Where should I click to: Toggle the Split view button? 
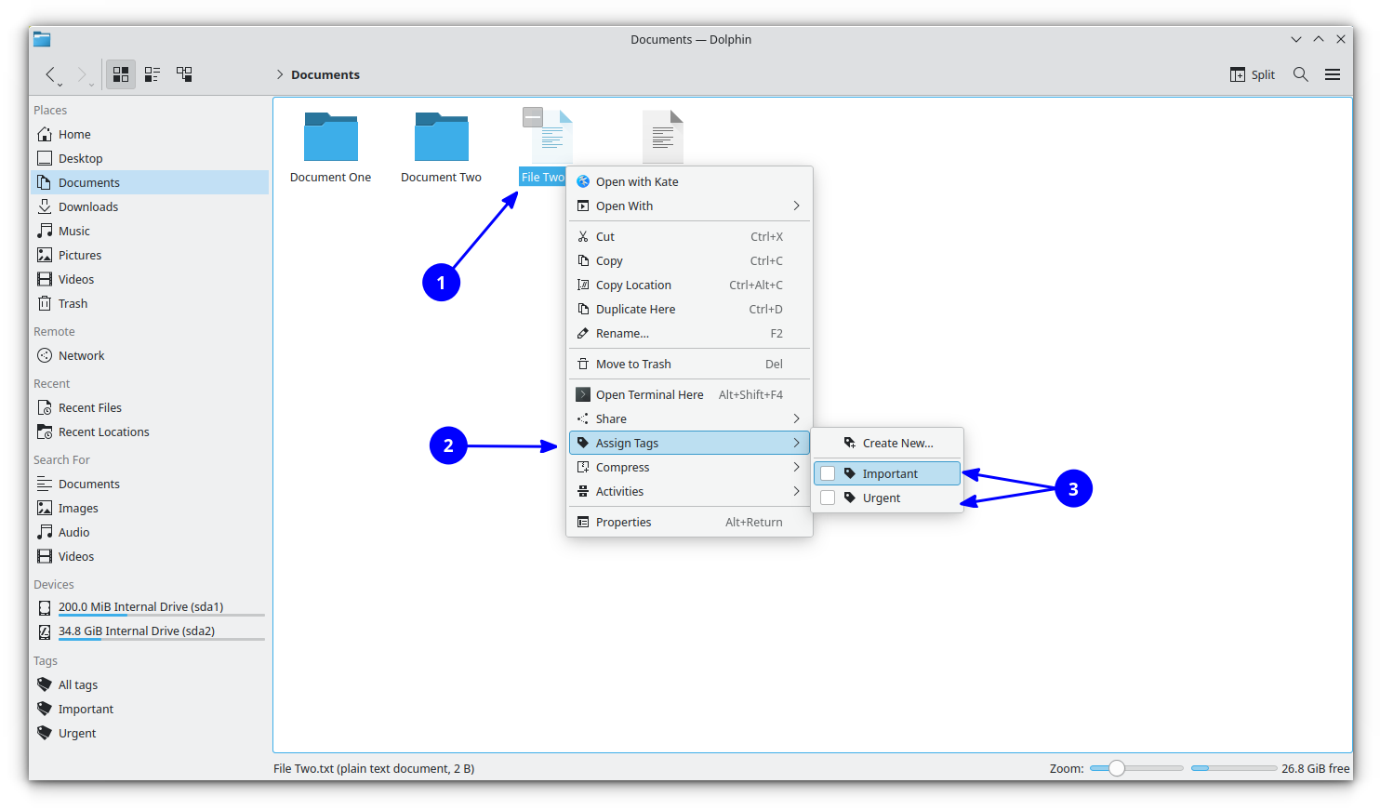[1252, 74]
